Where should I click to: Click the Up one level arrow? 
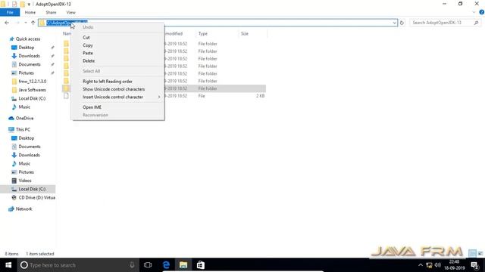(33, 23)
